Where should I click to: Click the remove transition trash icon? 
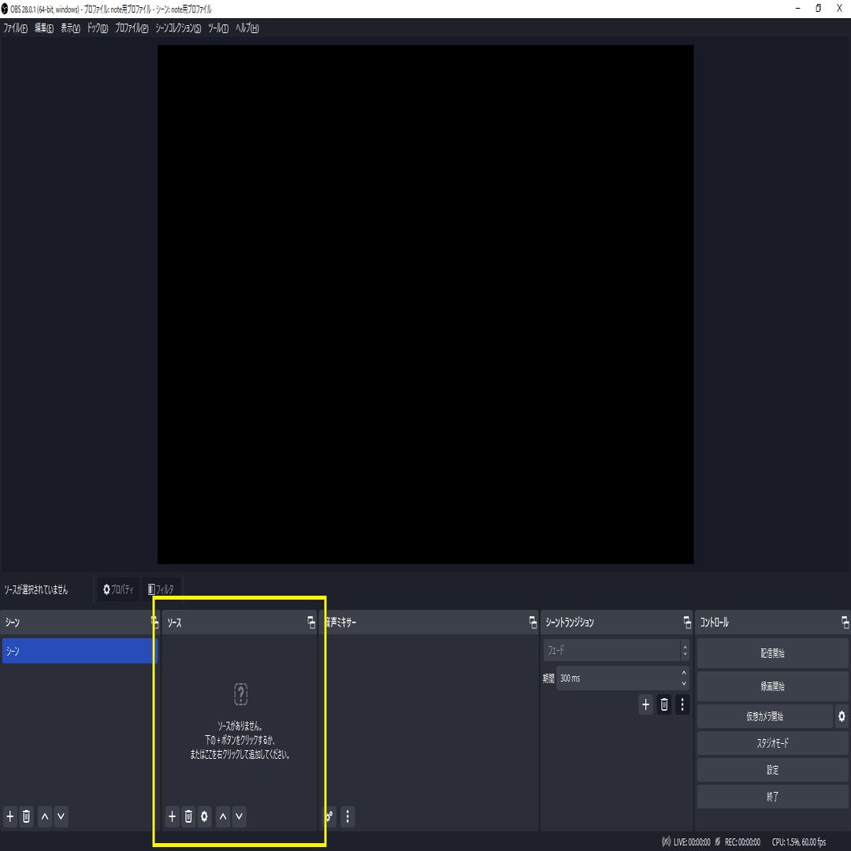click(663, 704)
